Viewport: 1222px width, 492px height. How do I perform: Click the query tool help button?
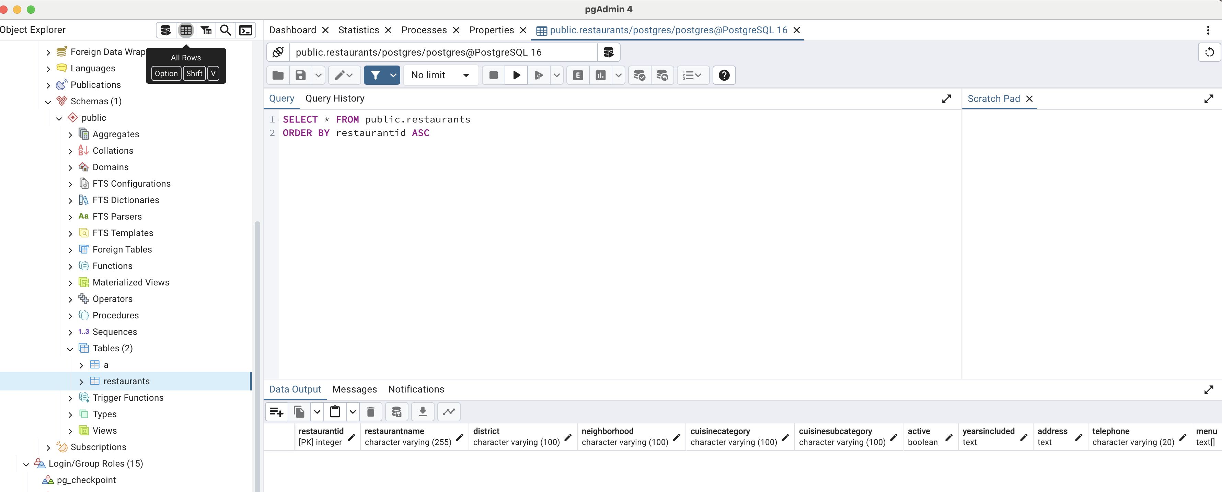pos(724,75)
